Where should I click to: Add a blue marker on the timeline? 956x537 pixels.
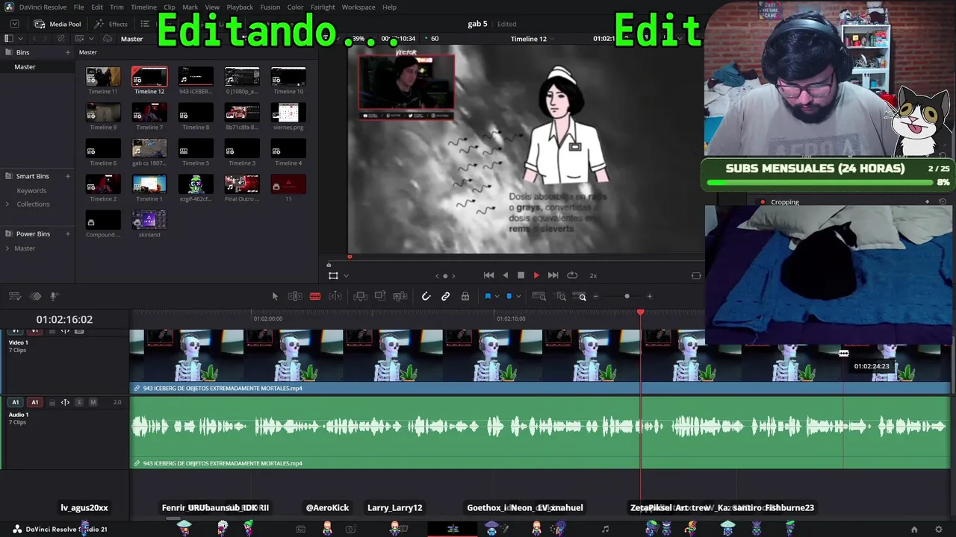tap(509, 297)
